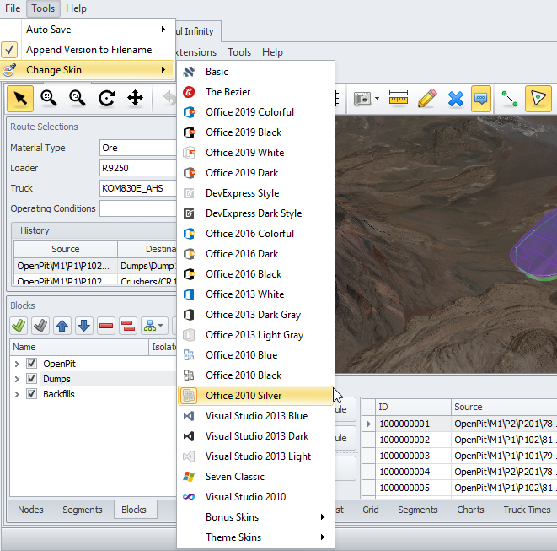Image resolution: width=557 pixels, height=551 pixels.
Task: Open the Theme Skins submenu
Action: click(x=256, y=537)
